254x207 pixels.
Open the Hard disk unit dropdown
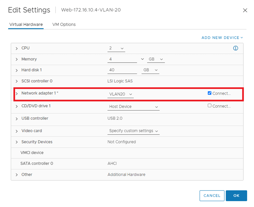pyautogui.click(x=151, y=70)
